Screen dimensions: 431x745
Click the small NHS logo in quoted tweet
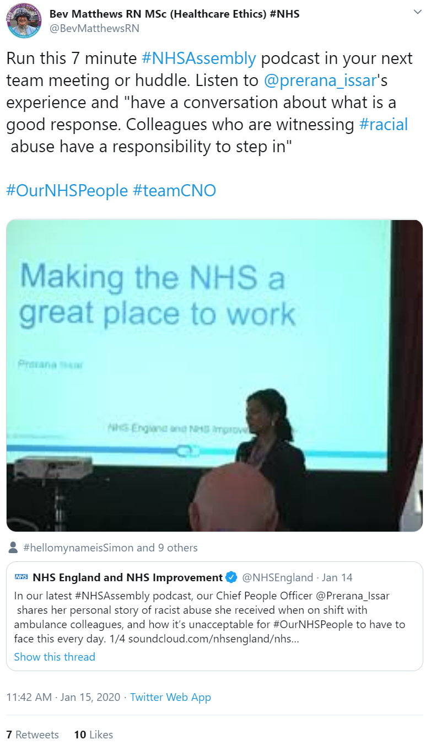pyautogui.click(x=21, y=577)
